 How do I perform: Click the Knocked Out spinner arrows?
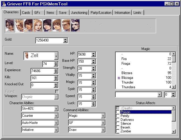coord(56,85)
